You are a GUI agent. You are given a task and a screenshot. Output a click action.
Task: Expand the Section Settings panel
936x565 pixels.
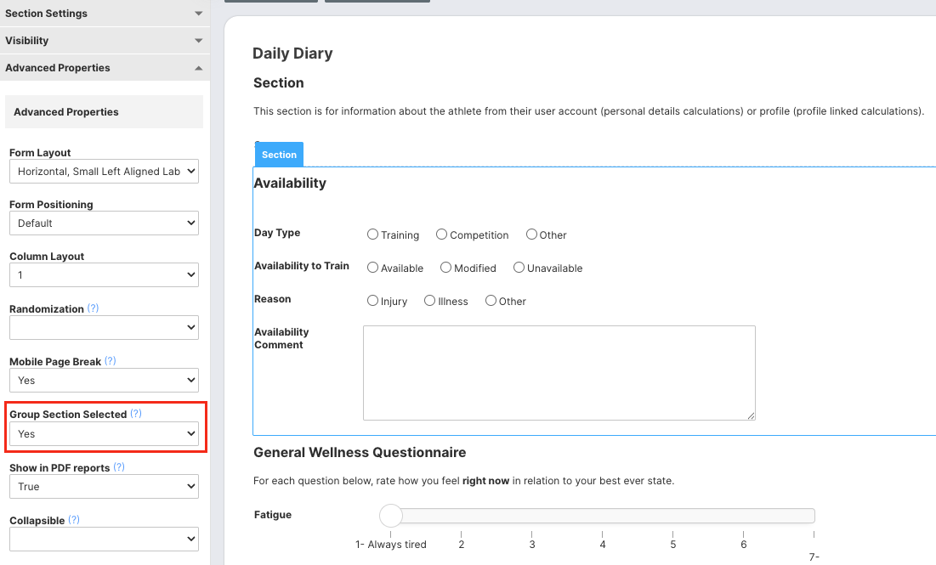tap(105, 13)
